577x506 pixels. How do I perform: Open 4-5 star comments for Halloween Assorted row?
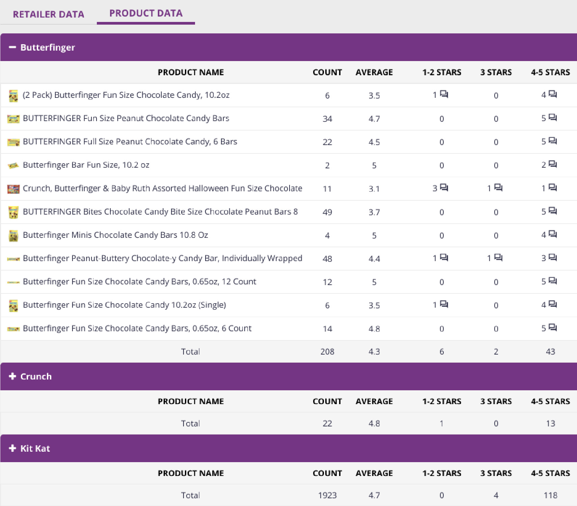click(x=553, y=187)
